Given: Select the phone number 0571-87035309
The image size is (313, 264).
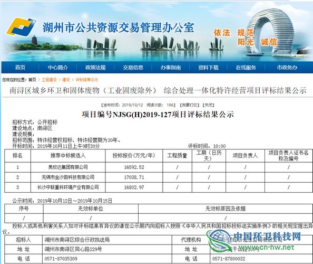Looking at the screenshot, I should point(61,259).
